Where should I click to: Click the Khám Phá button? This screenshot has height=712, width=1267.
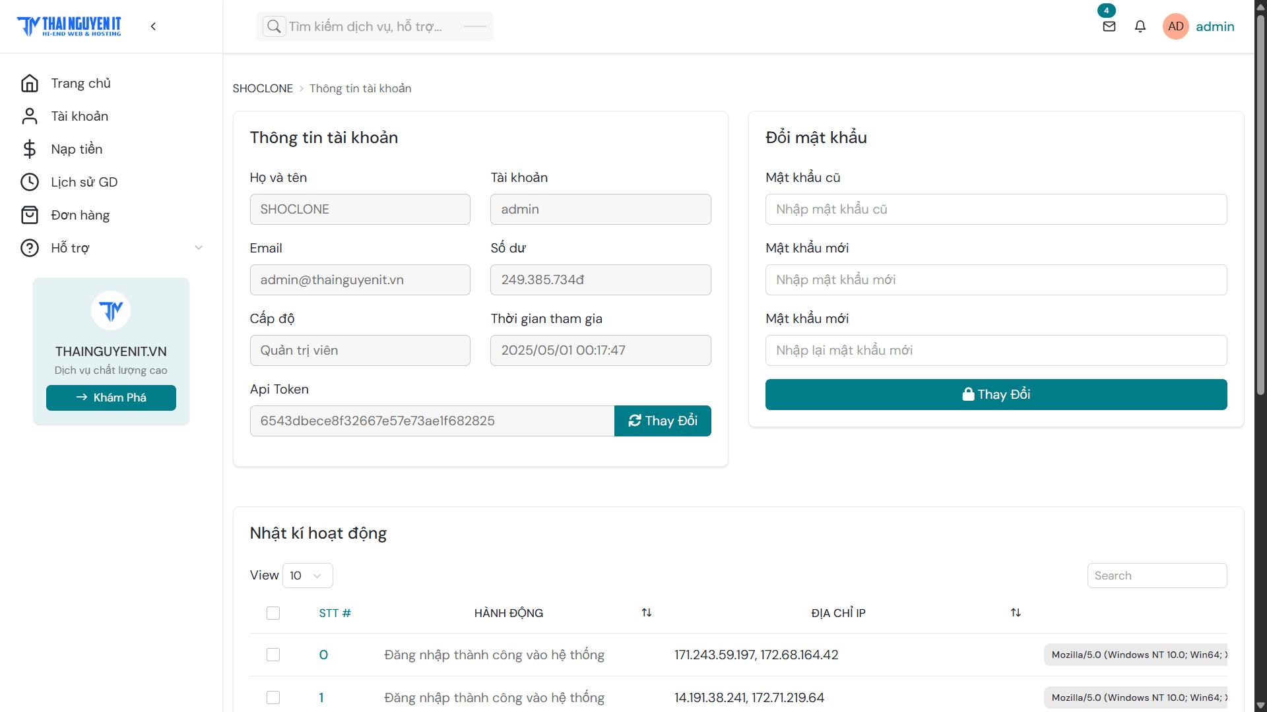[x=111, y=398]
